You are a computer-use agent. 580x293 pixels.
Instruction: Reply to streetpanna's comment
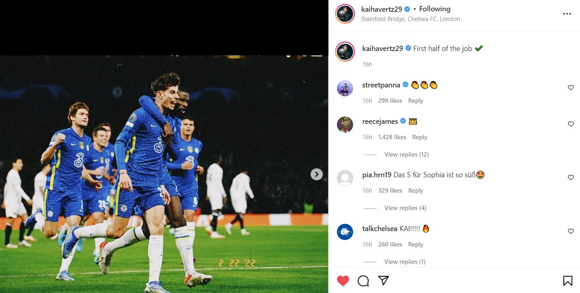coord(415,101)
